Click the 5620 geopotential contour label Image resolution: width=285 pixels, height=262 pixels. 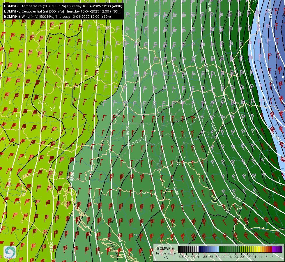pyautogui.click(x=52, y=246)
